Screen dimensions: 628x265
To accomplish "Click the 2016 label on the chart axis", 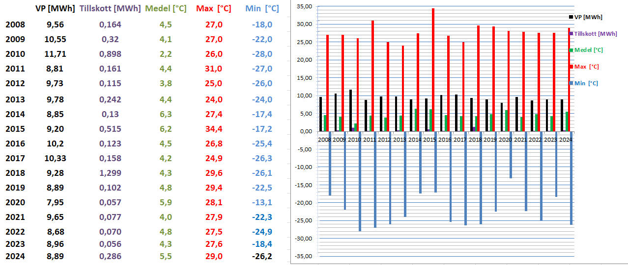I will [x=445, y=140].
